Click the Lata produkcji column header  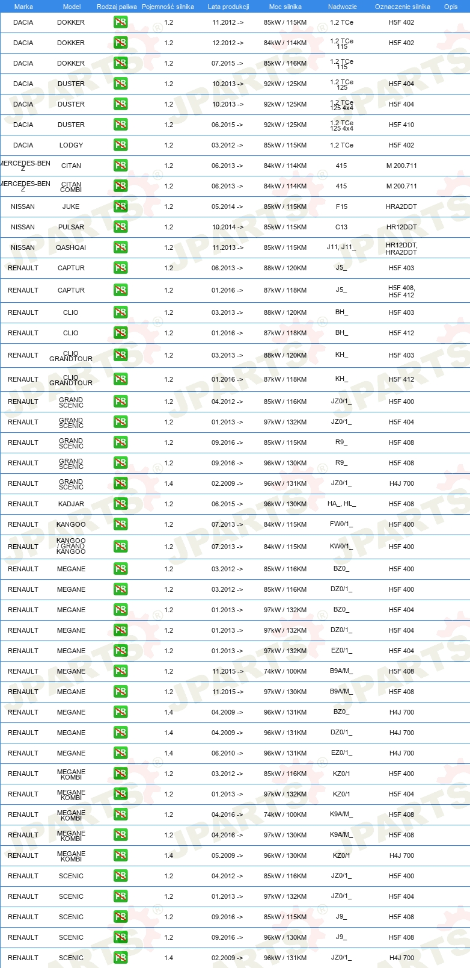pyautogui.click(x=228, y=7)
